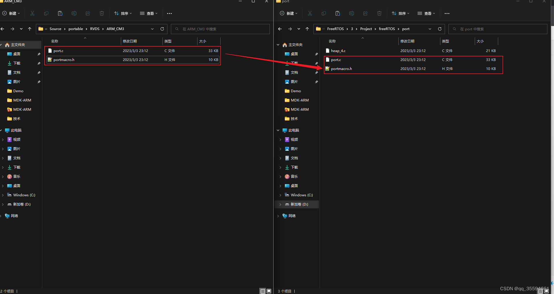554x294 pixels.
Task: Open the see-more ellipsis menu in left window
Action: [169, 13]
